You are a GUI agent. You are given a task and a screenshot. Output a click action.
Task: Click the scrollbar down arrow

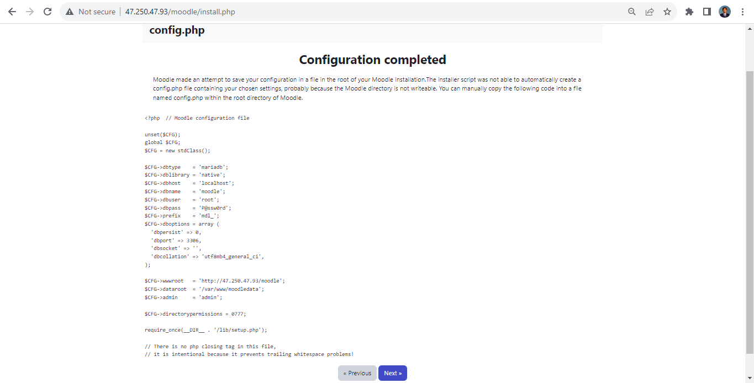750,379
